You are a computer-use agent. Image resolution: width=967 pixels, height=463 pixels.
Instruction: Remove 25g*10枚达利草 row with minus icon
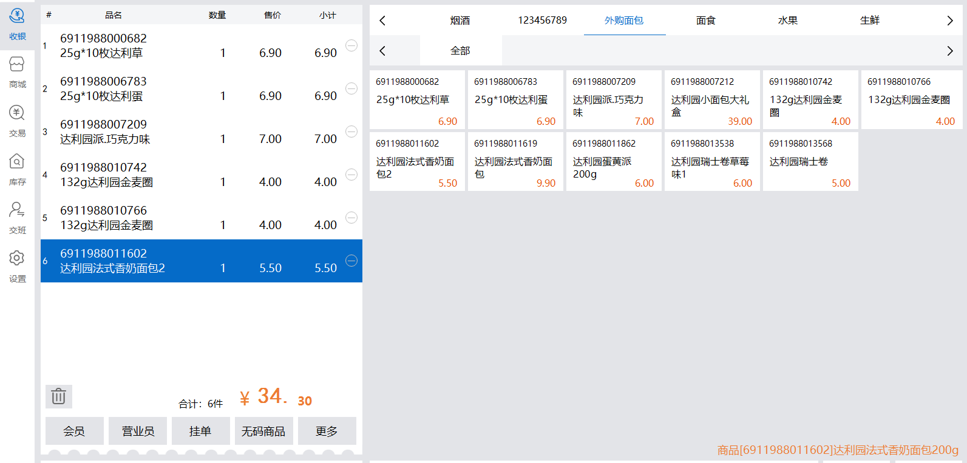(351, 45)
